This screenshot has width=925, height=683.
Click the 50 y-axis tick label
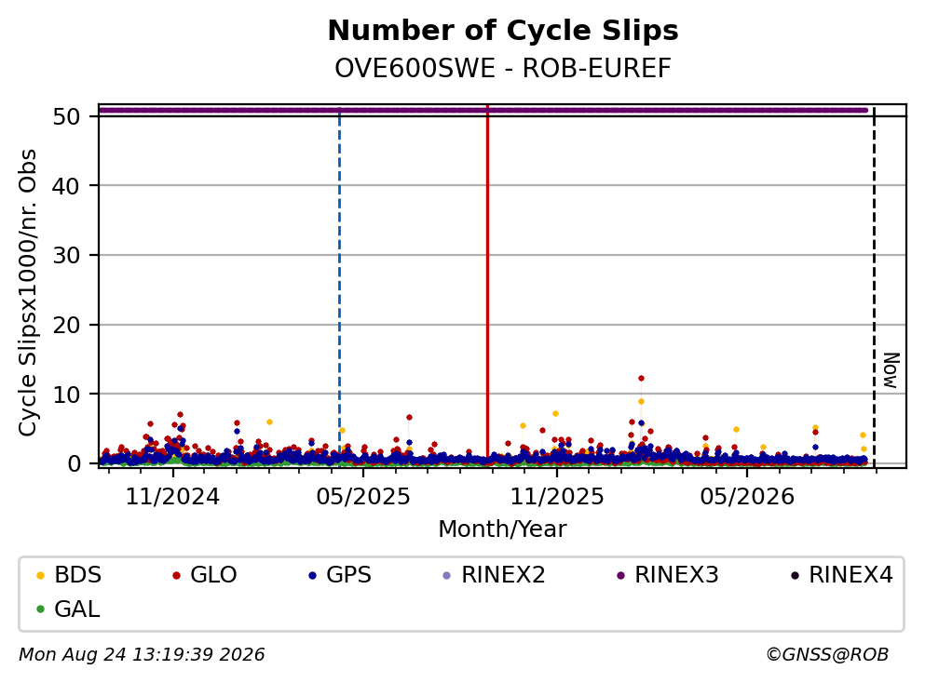click(67, 116)
